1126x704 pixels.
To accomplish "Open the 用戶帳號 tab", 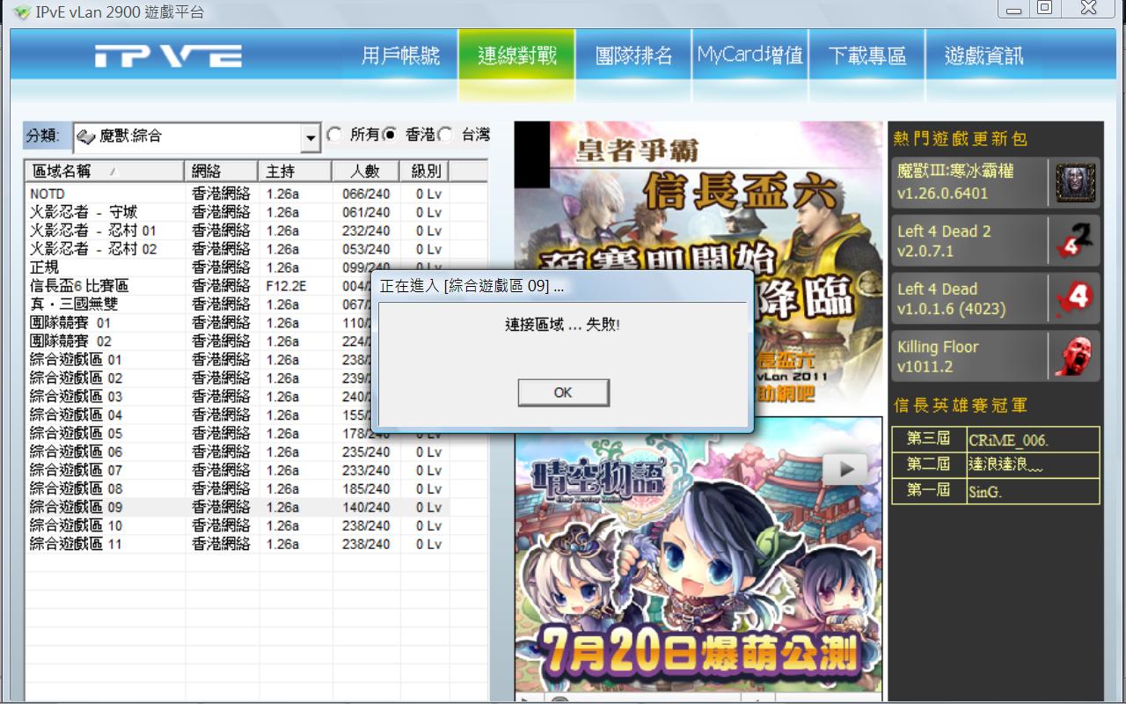I will 401,56.
